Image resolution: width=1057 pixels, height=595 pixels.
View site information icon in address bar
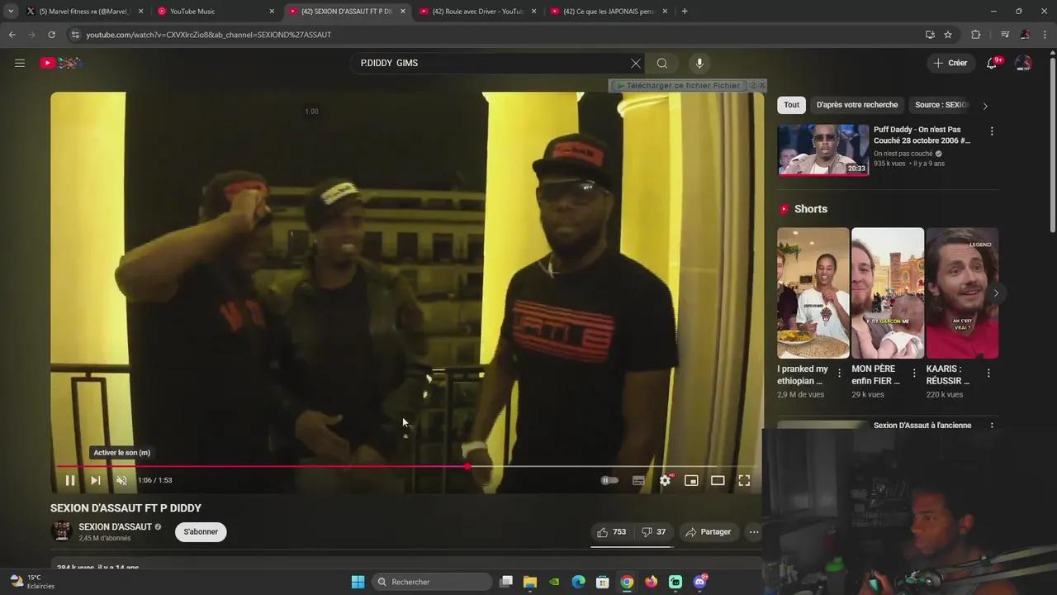pos(75,35)
